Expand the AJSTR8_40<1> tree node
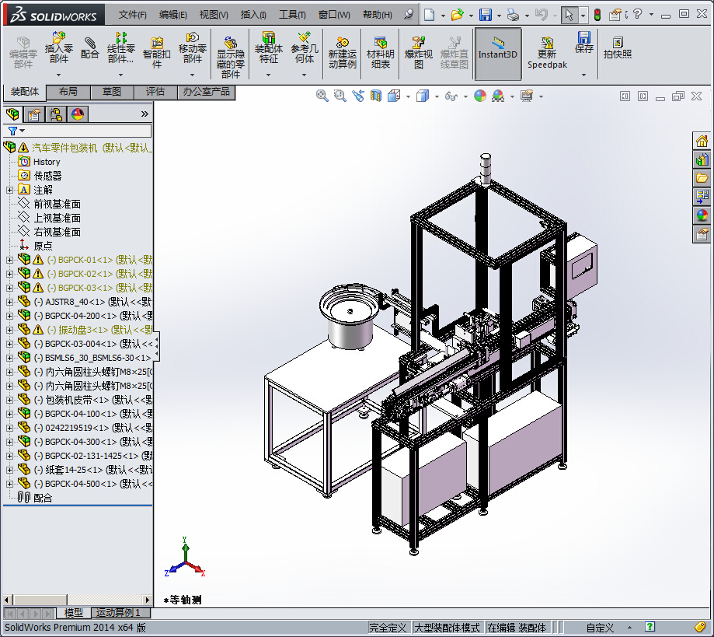714x637 pixels. (9, 302)
